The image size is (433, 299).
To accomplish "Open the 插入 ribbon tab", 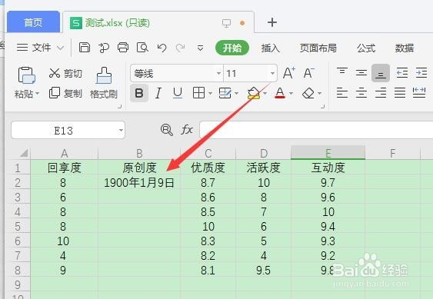I will click(x=271, y=48).
